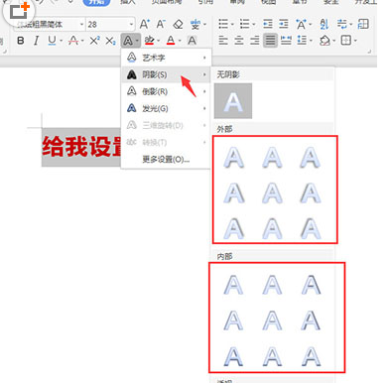Toggle italic formatting
This screenshot has height=383, width=389.
36,41
